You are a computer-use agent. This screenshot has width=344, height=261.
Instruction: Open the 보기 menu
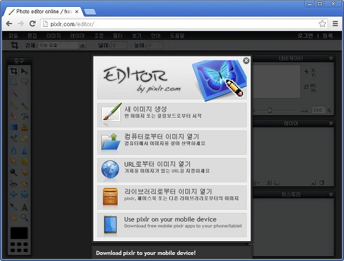[137, 36]
